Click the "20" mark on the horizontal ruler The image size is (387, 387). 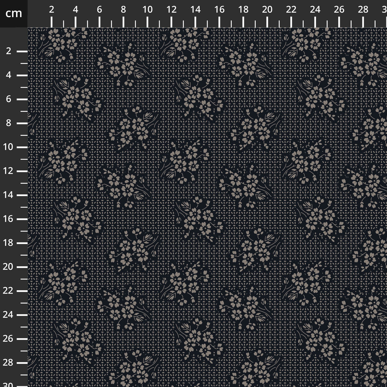267,10
